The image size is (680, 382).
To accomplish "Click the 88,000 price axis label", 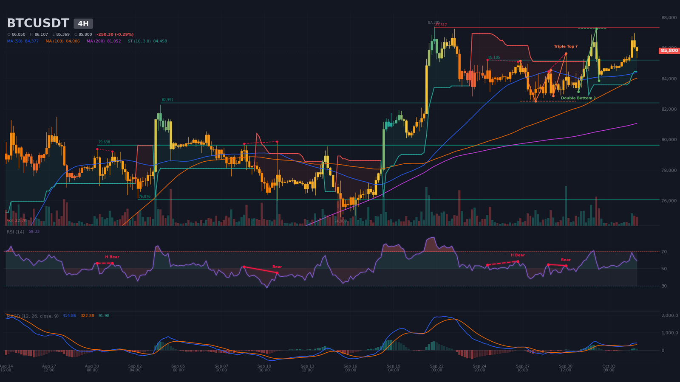I will point(669,17).
